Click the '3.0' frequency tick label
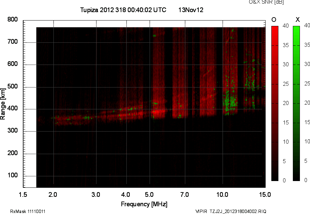This screenshot has width=310, height=214. click(96, 194)
